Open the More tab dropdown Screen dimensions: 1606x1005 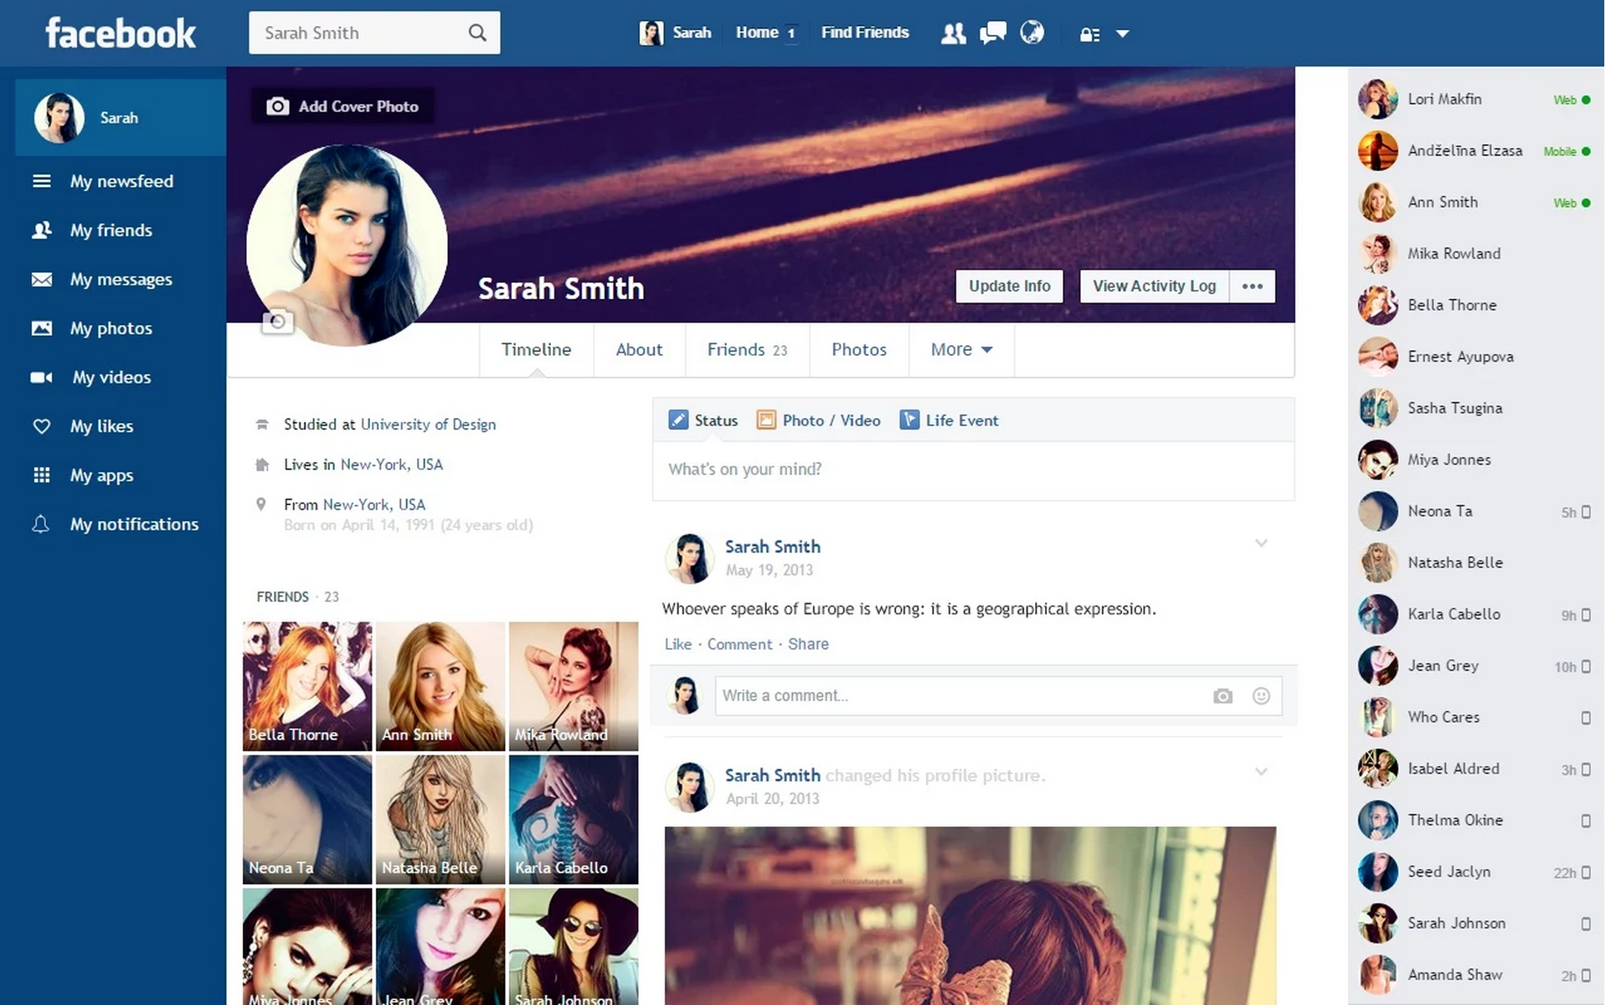coord(960,349)
